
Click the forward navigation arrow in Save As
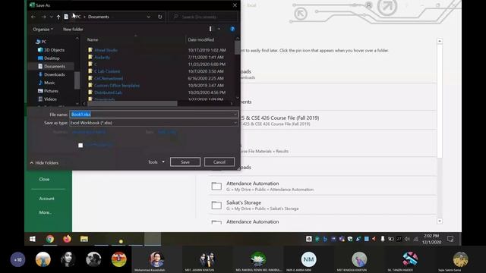point(44,17)
